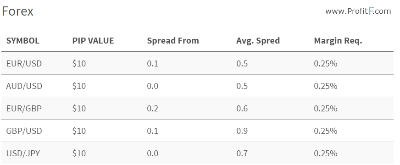Click the PIP VALUE column header
The image size is (400, 165).
(93, 41)
